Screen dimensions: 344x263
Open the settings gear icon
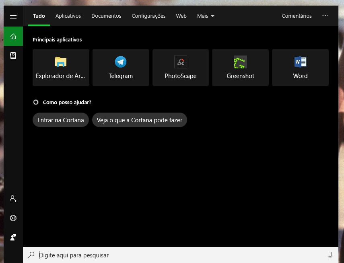13,218
